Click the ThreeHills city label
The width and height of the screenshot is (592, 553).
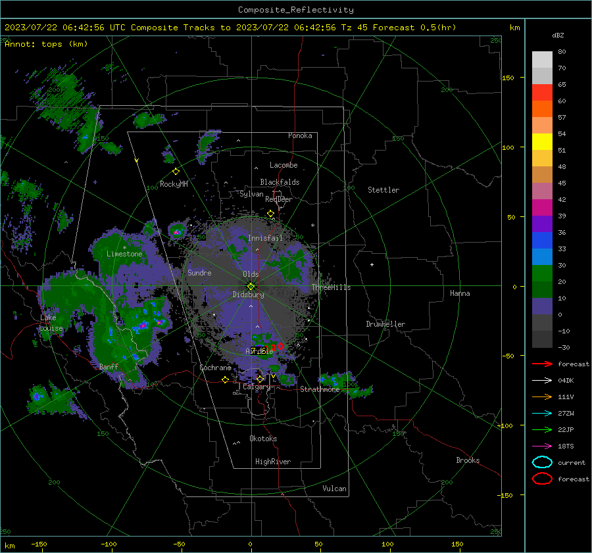coord(331,287)
